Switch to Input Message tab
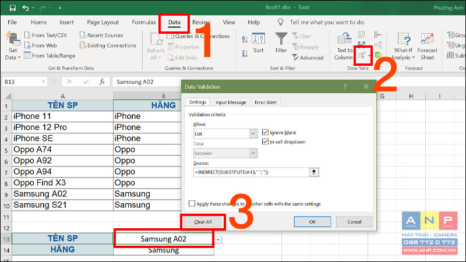The width and height of the screenshot is (466, 262). (x=231, y=102)
